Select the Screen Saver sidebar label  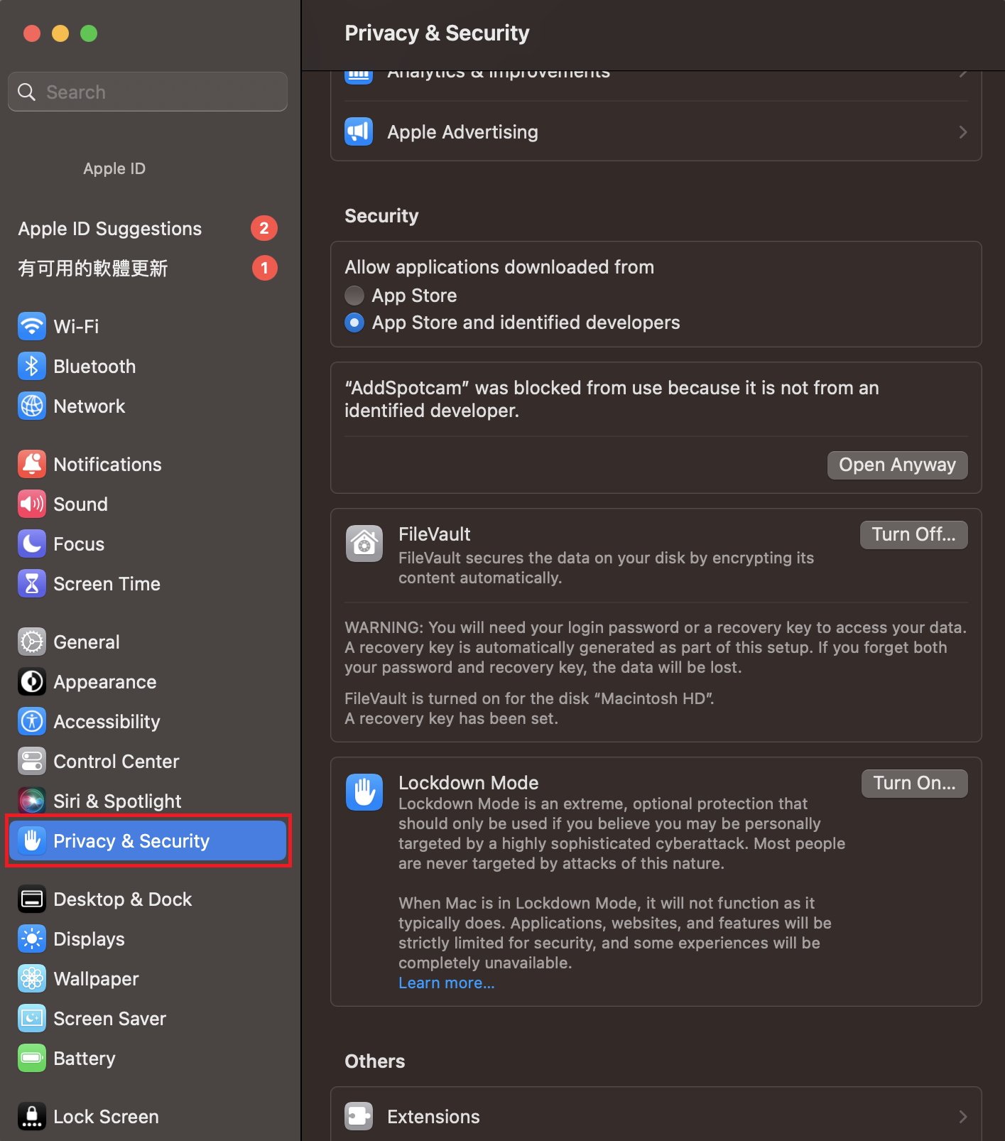pos(110,1019)
